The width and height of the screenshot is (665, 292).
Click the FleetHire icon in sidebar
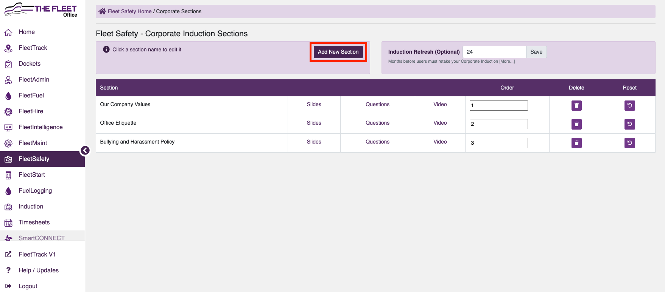click(x=8, y=112)
